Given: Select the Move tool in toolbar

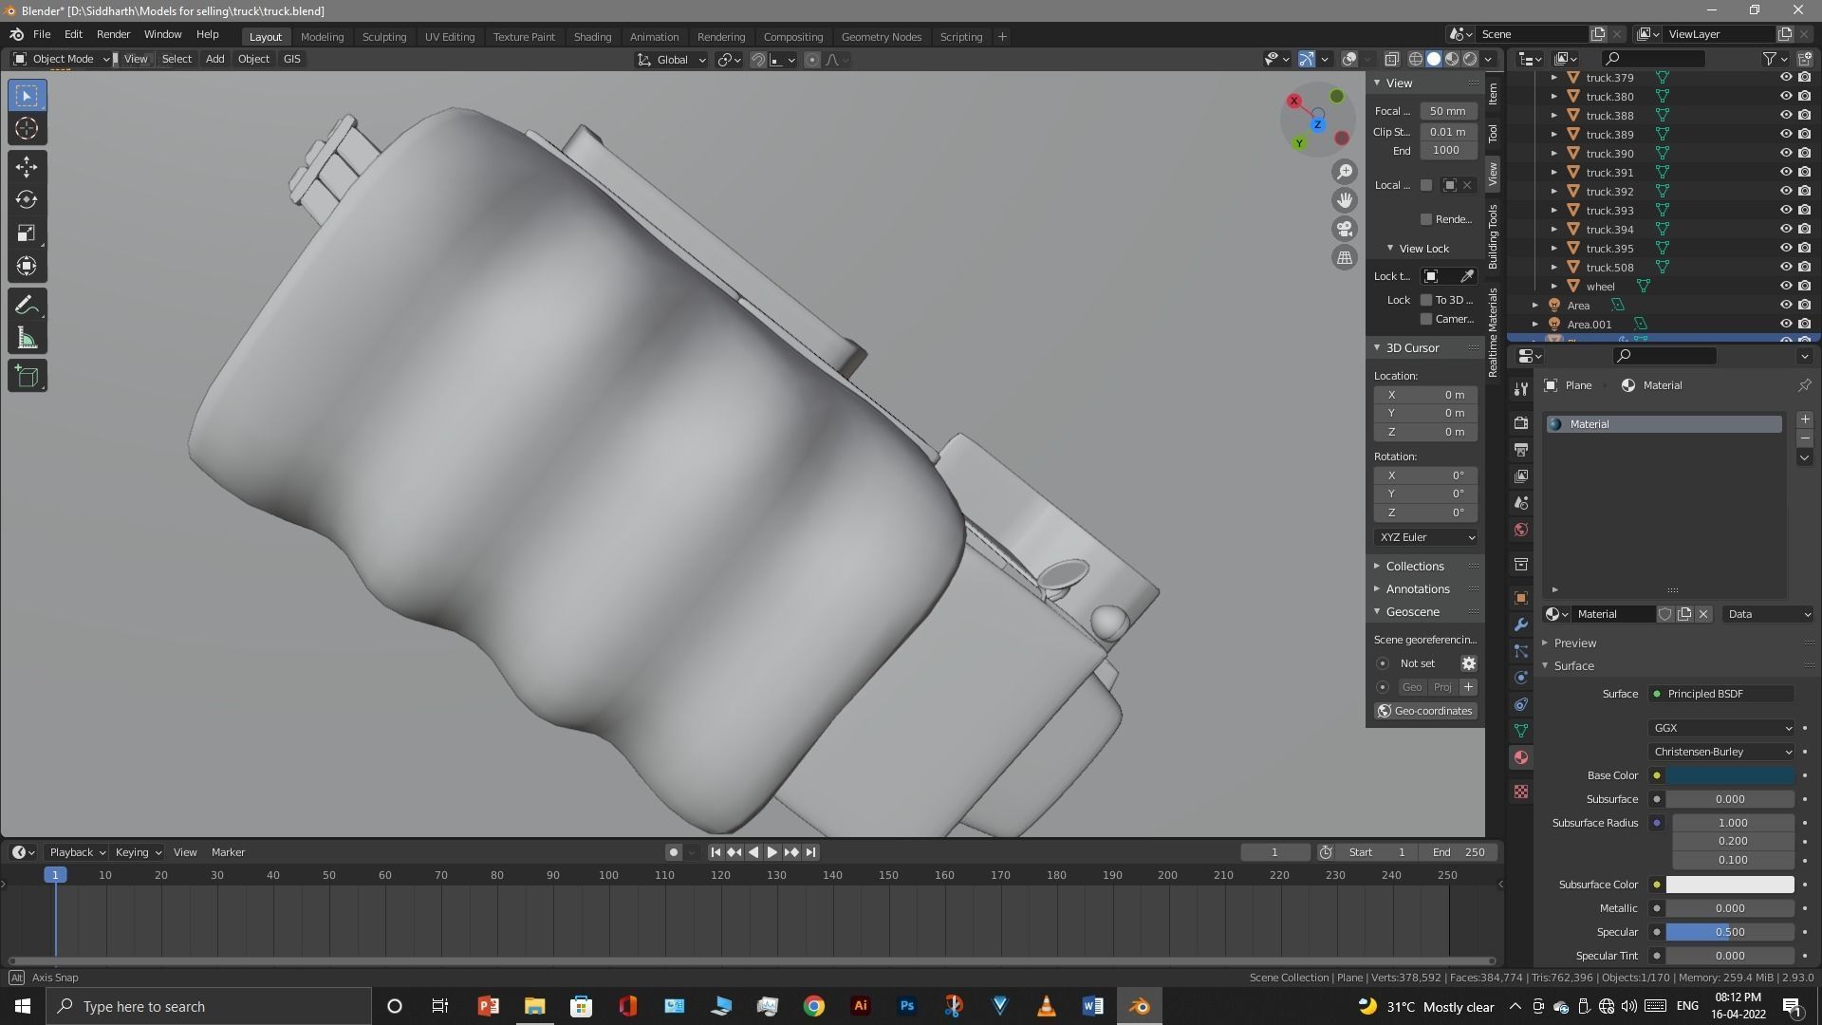Looking at the screenshot, I should coord(27,167).
